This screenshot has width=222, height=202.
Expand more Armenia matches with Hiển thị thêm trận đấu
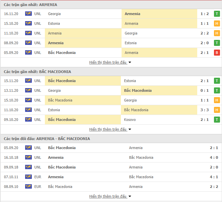coord(110,62)
